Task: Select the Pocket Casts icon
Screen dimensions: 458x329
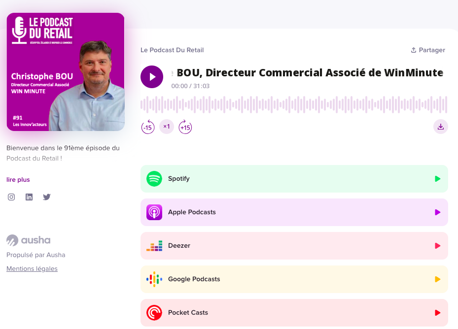Action: 154,313
